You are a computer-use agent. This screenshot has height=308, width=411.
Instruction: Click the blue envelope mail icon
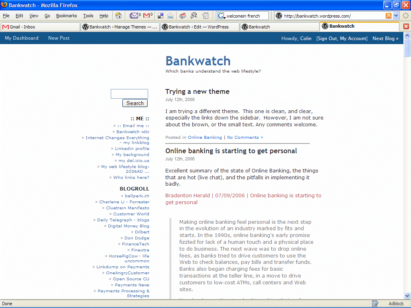134,16
